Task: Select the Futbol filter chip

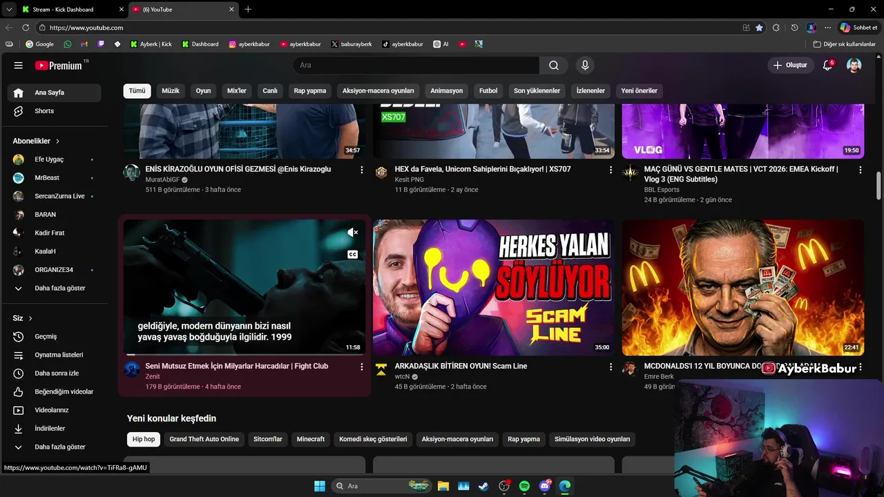Action: coord(488,91)
